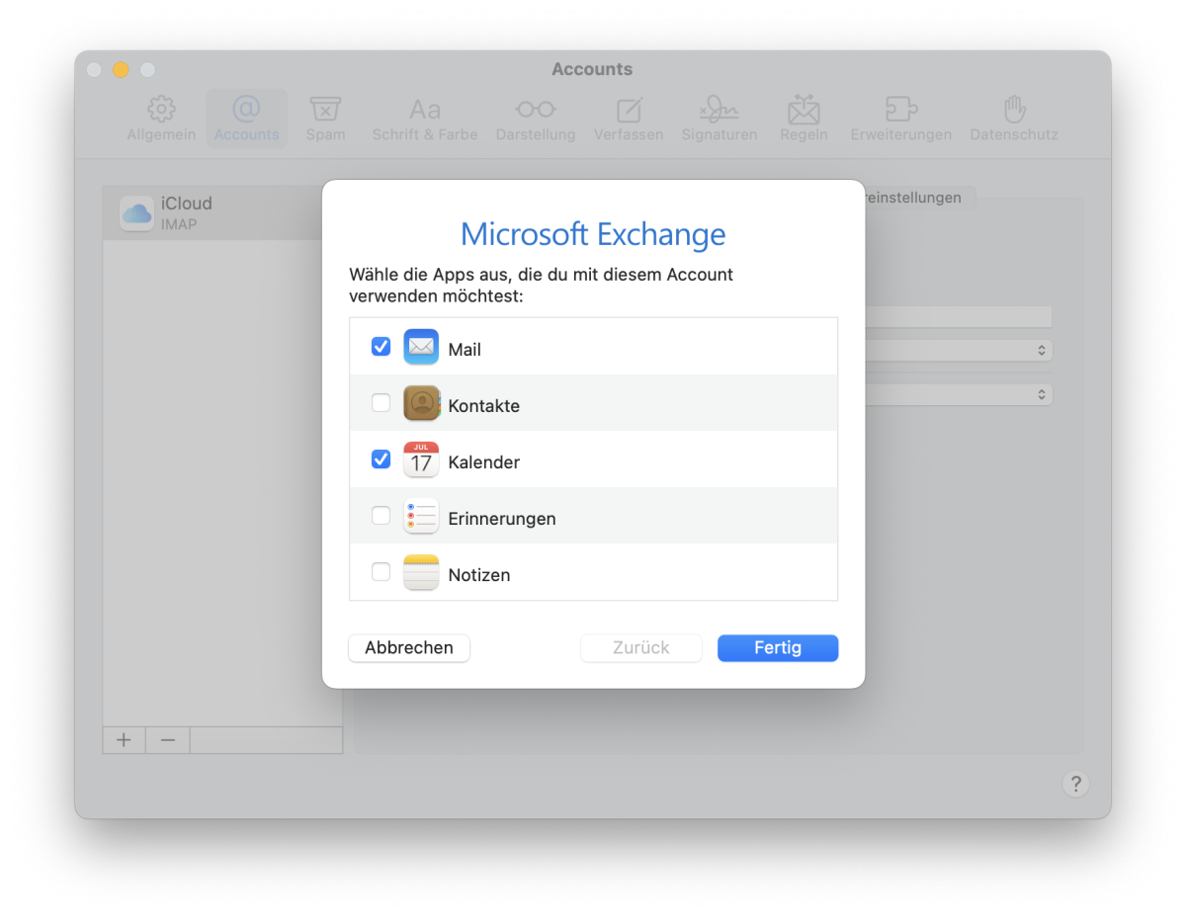1186x918 pixels.
Task: Click the Abbrechen button
Action: [x=409, y=648]
